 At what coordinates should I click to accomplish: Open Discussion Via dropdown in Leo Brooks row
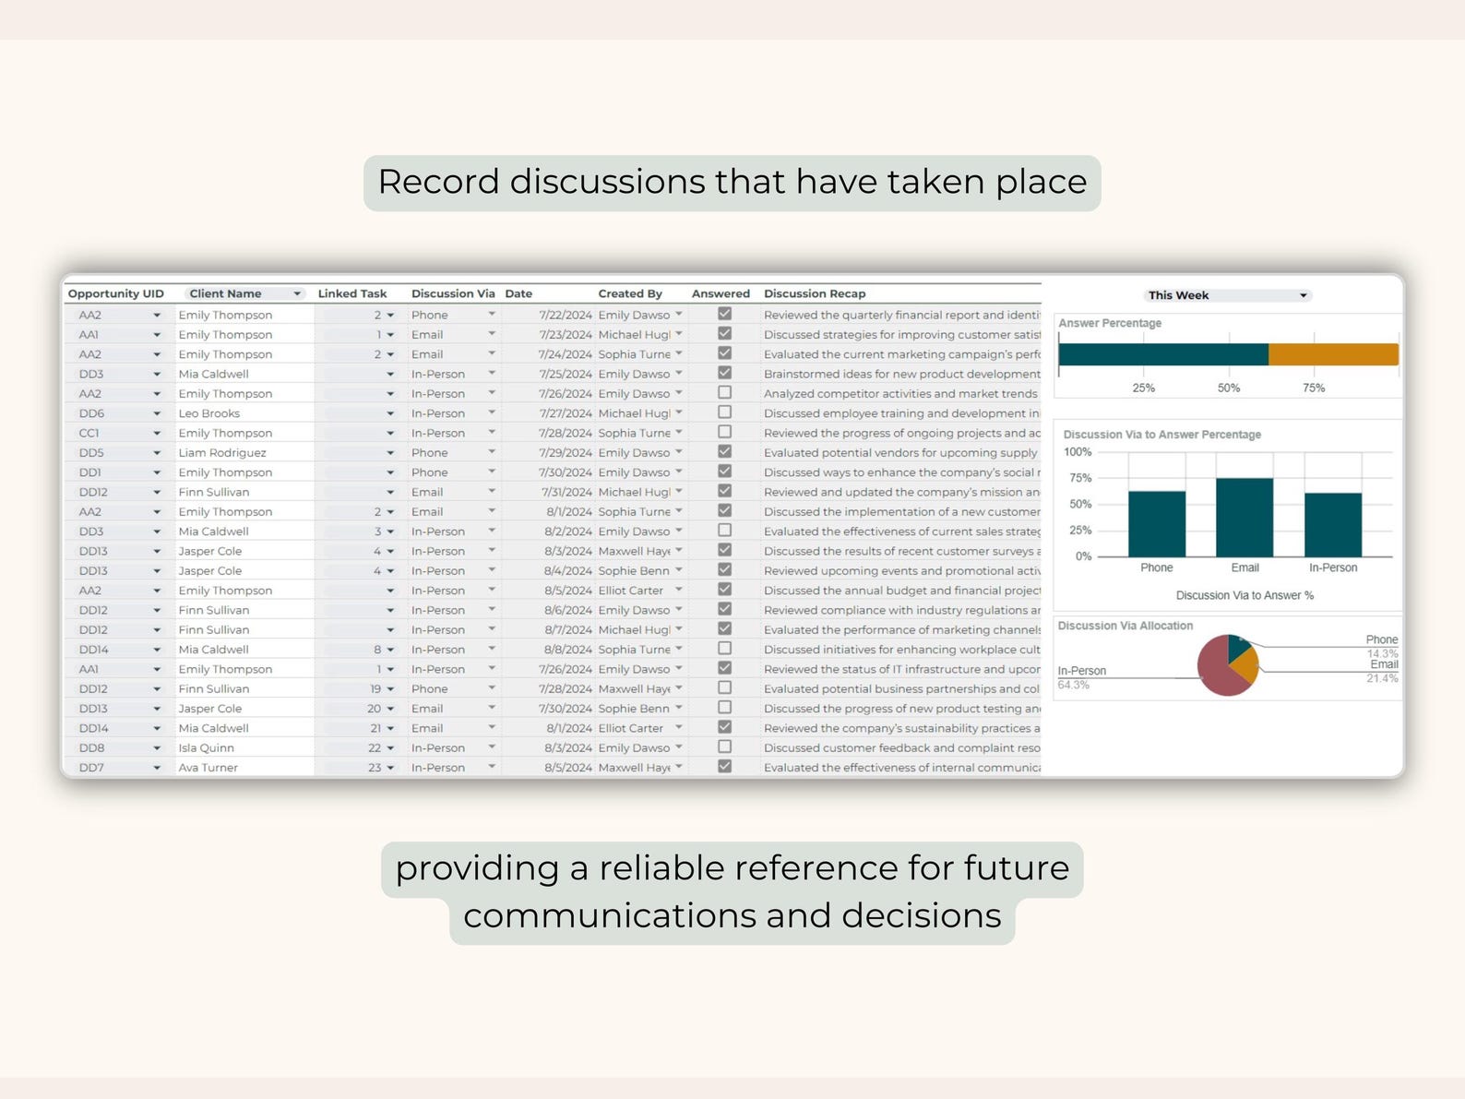(492, 413)
